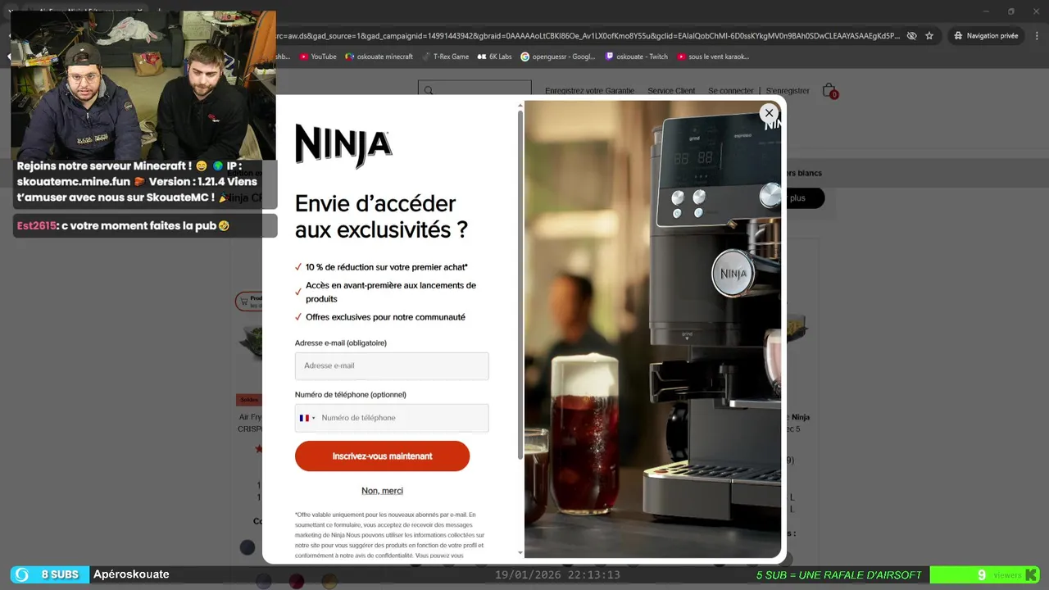Viewport: 1049px width, 590px height.
Task: Click the 10 % de réduction benefit text
Action: click(x=386, y=267)
